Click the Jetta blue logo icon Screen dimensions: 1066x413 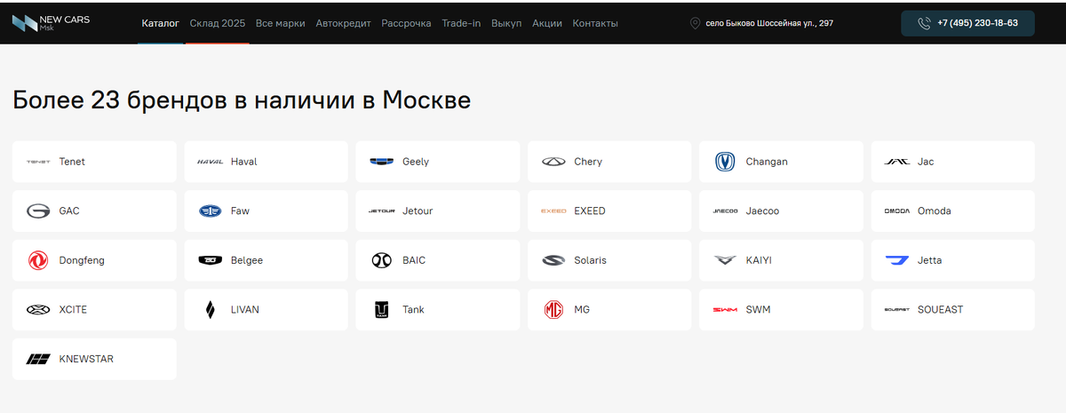pyautogui.click(x=897, y=260)
